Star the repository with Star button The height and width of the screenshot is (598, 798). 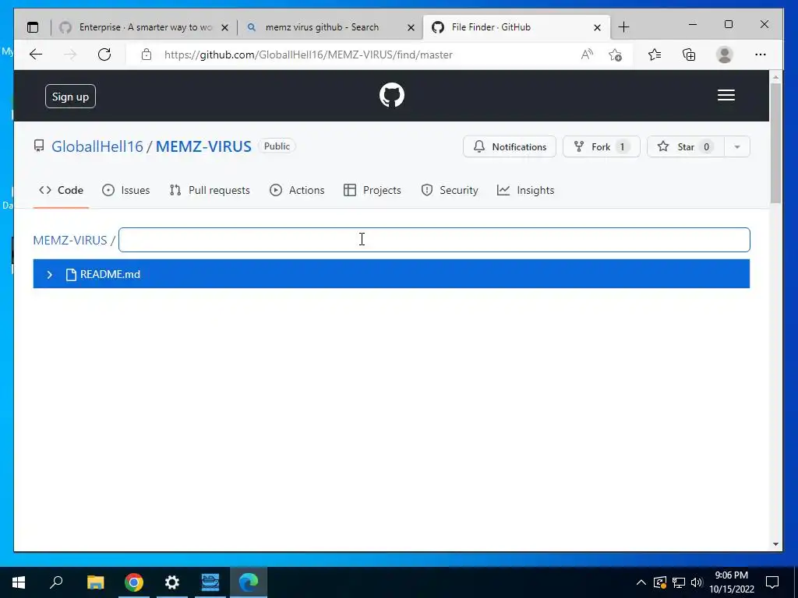pyautogui.click(x=686, y=147)
